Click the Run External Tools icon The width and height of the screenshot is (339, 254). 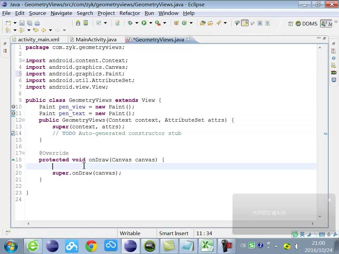(x=158, y=23)
